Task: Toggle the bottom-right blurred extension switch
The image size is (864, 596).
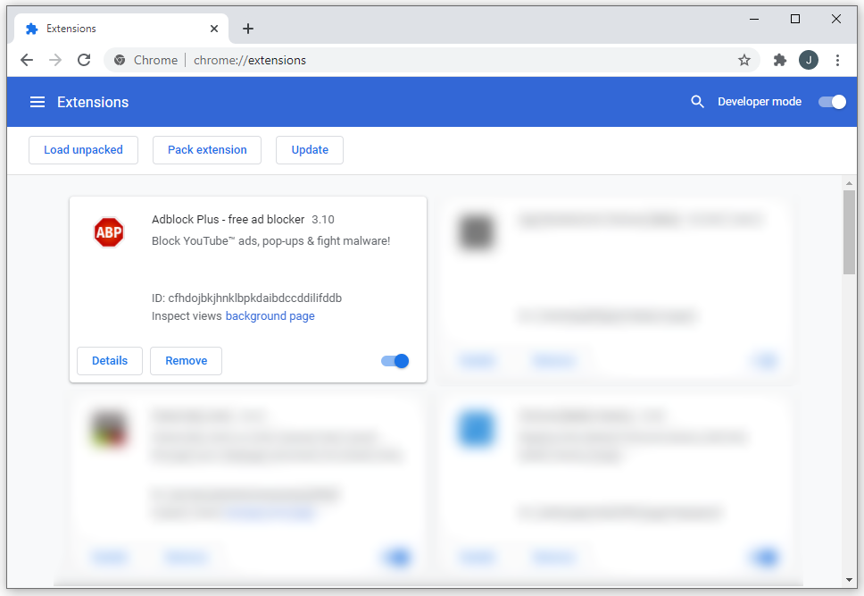Action: pos(765,557)
